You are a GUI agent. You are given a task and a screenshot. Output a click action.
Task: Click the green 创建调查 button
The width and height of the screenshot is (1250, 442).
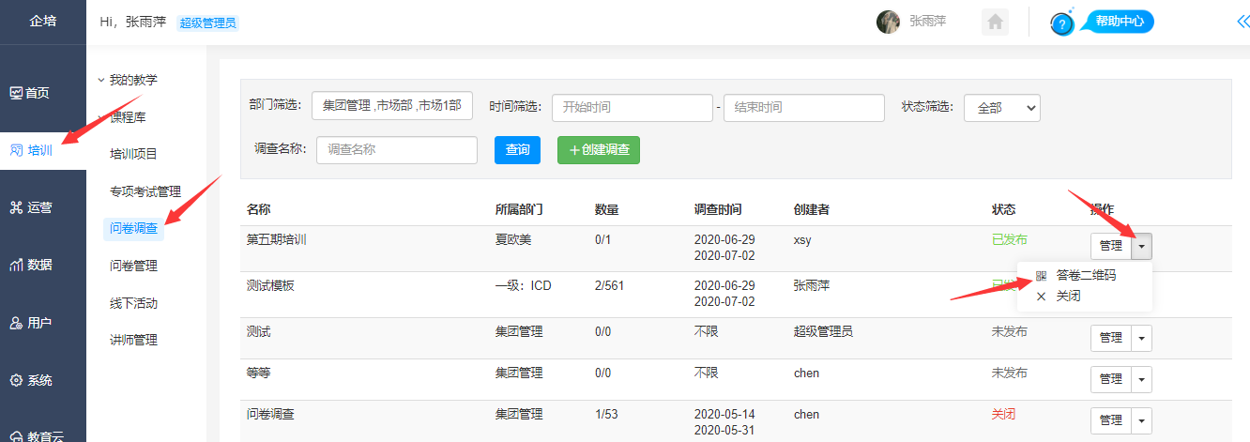point(599,150)
